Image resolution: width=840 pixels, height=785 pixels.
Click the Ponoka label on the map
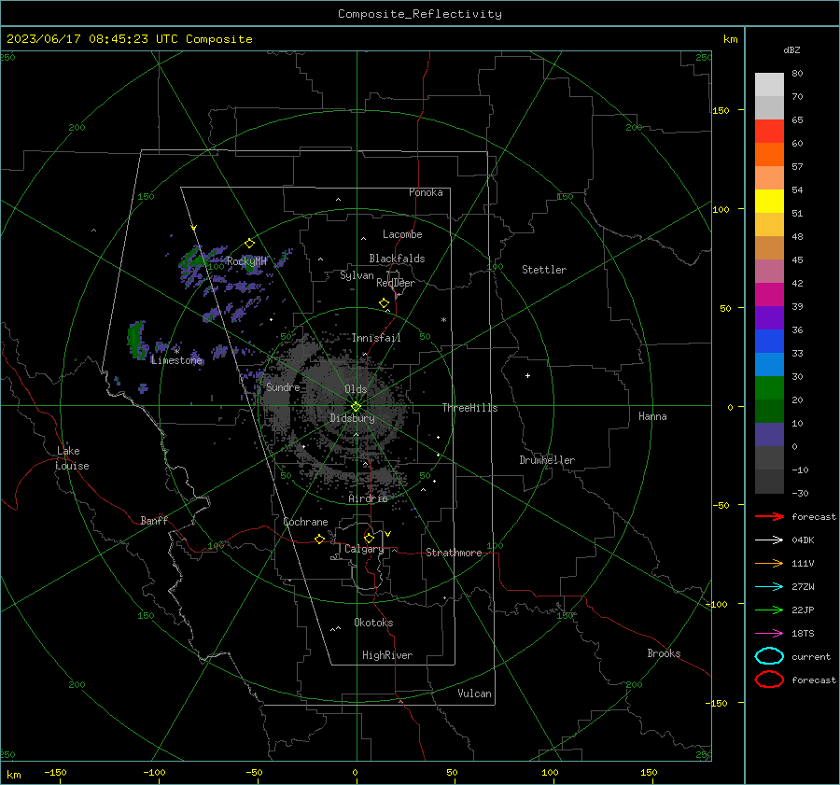click(x=426, y=192)
